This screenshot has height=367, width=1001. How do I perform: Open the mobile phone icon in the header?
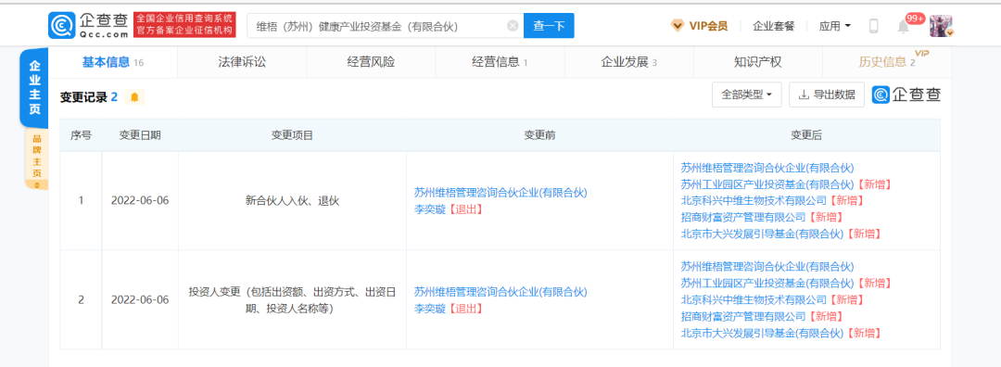(x=874, y=26)
